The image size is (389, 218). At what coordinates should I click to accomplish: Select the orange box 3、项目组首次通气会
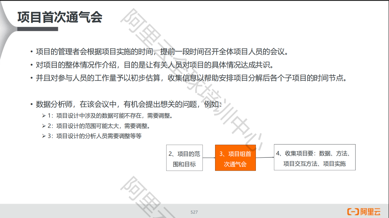click(x=235, y=158)
